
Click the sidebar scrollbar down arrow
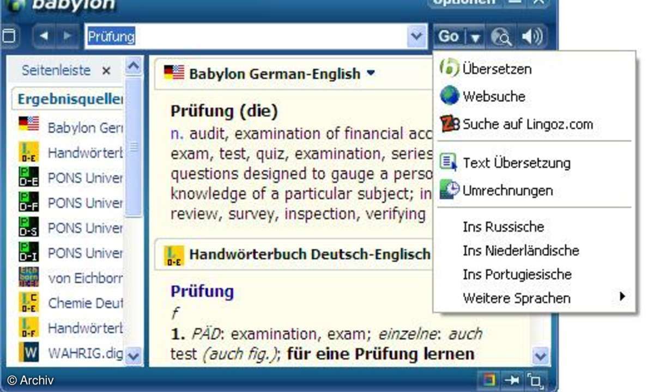[134, 356]
